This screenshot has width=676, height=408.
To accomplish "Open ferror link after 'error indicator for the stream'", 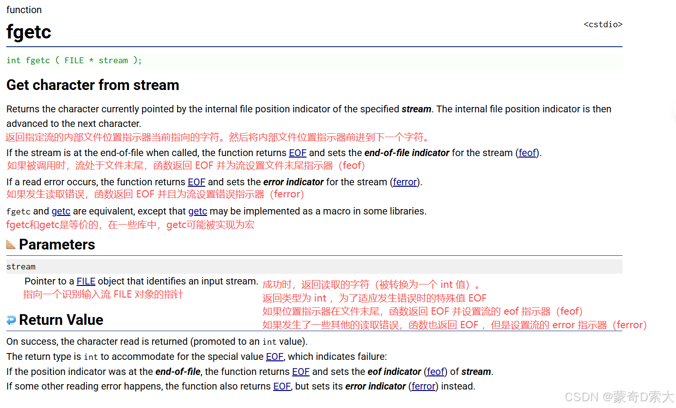I will [x=405, y=182].
